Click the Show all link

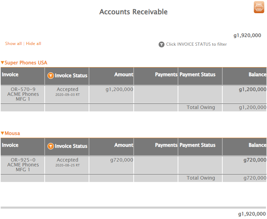[x=14, y=44]
